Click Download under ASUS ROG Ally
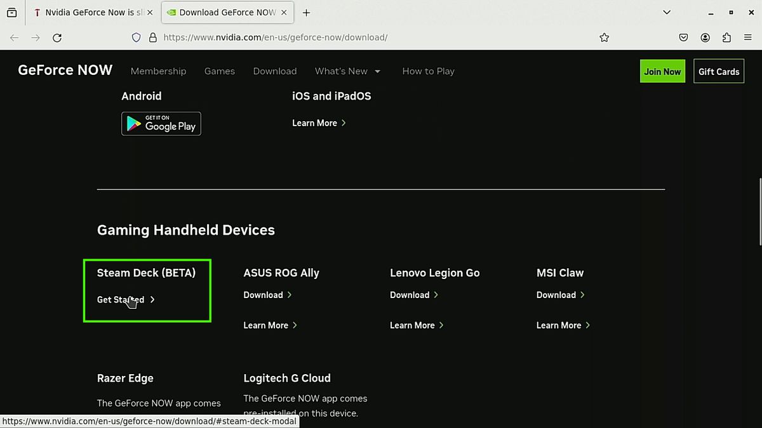 [263, 294]
